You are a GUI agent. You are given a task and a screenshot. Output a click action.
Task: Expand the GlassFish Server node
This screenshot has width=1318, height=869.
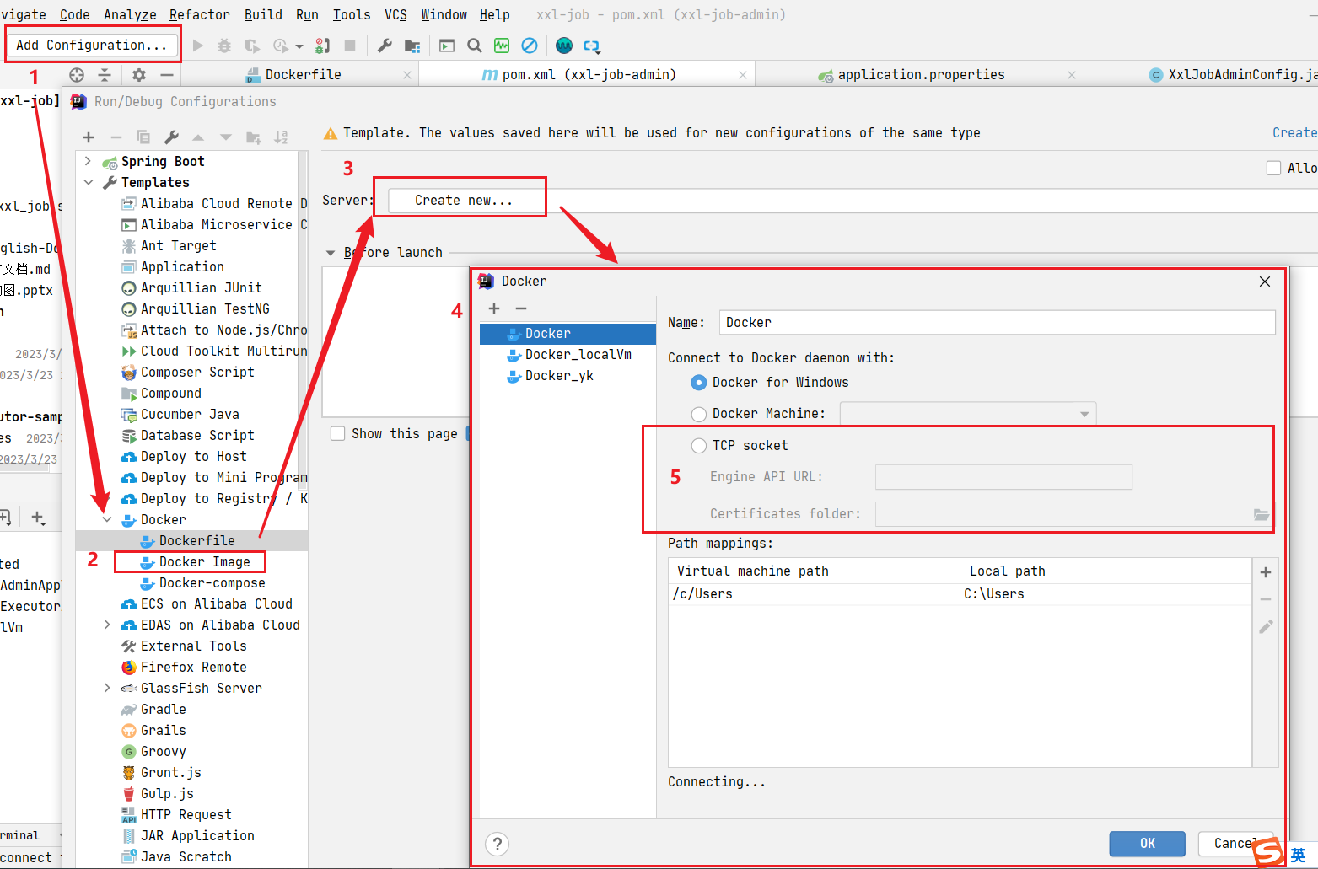107,688
